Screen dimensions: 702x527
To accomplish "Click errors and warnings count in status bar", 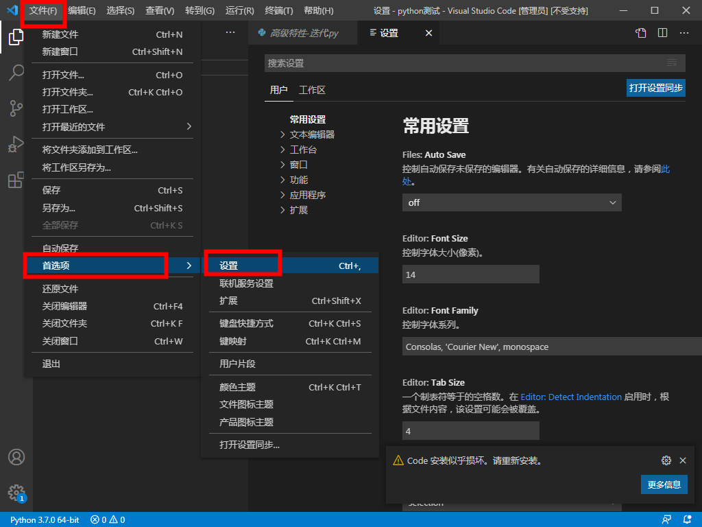I will click(108, 520).
